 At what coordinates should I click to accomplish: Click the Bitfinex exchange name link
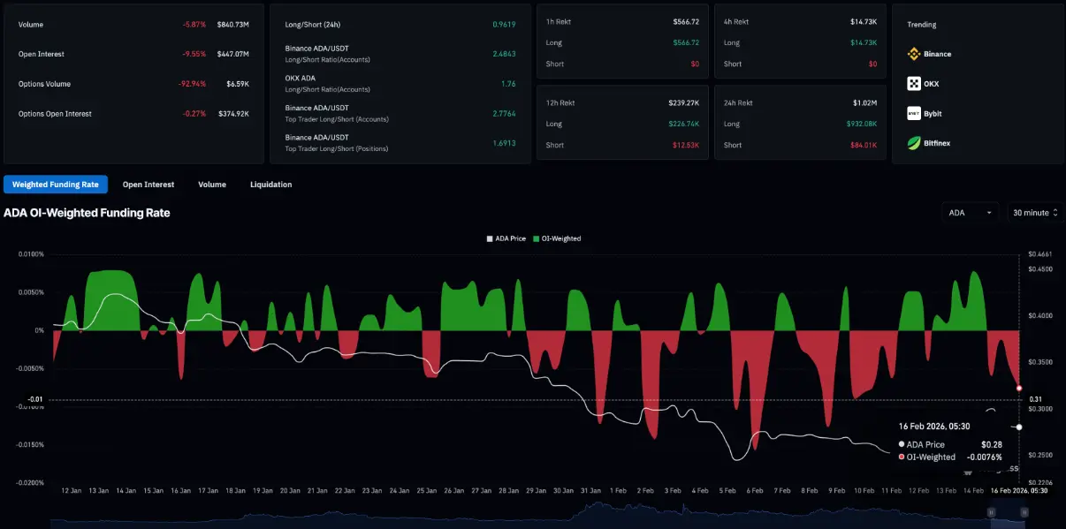pyautogui.click(x=937, y=143)
